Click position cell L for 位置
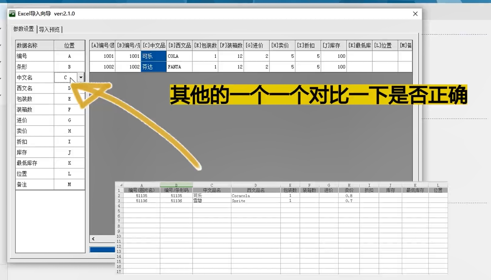Screen dimensions: 491x280 (x=69, y=174)
